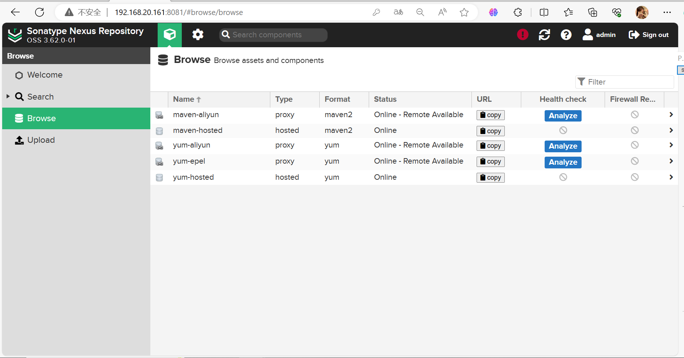Sort by the Name column header
Screen dimensions: 684x358
pos(219,99)
